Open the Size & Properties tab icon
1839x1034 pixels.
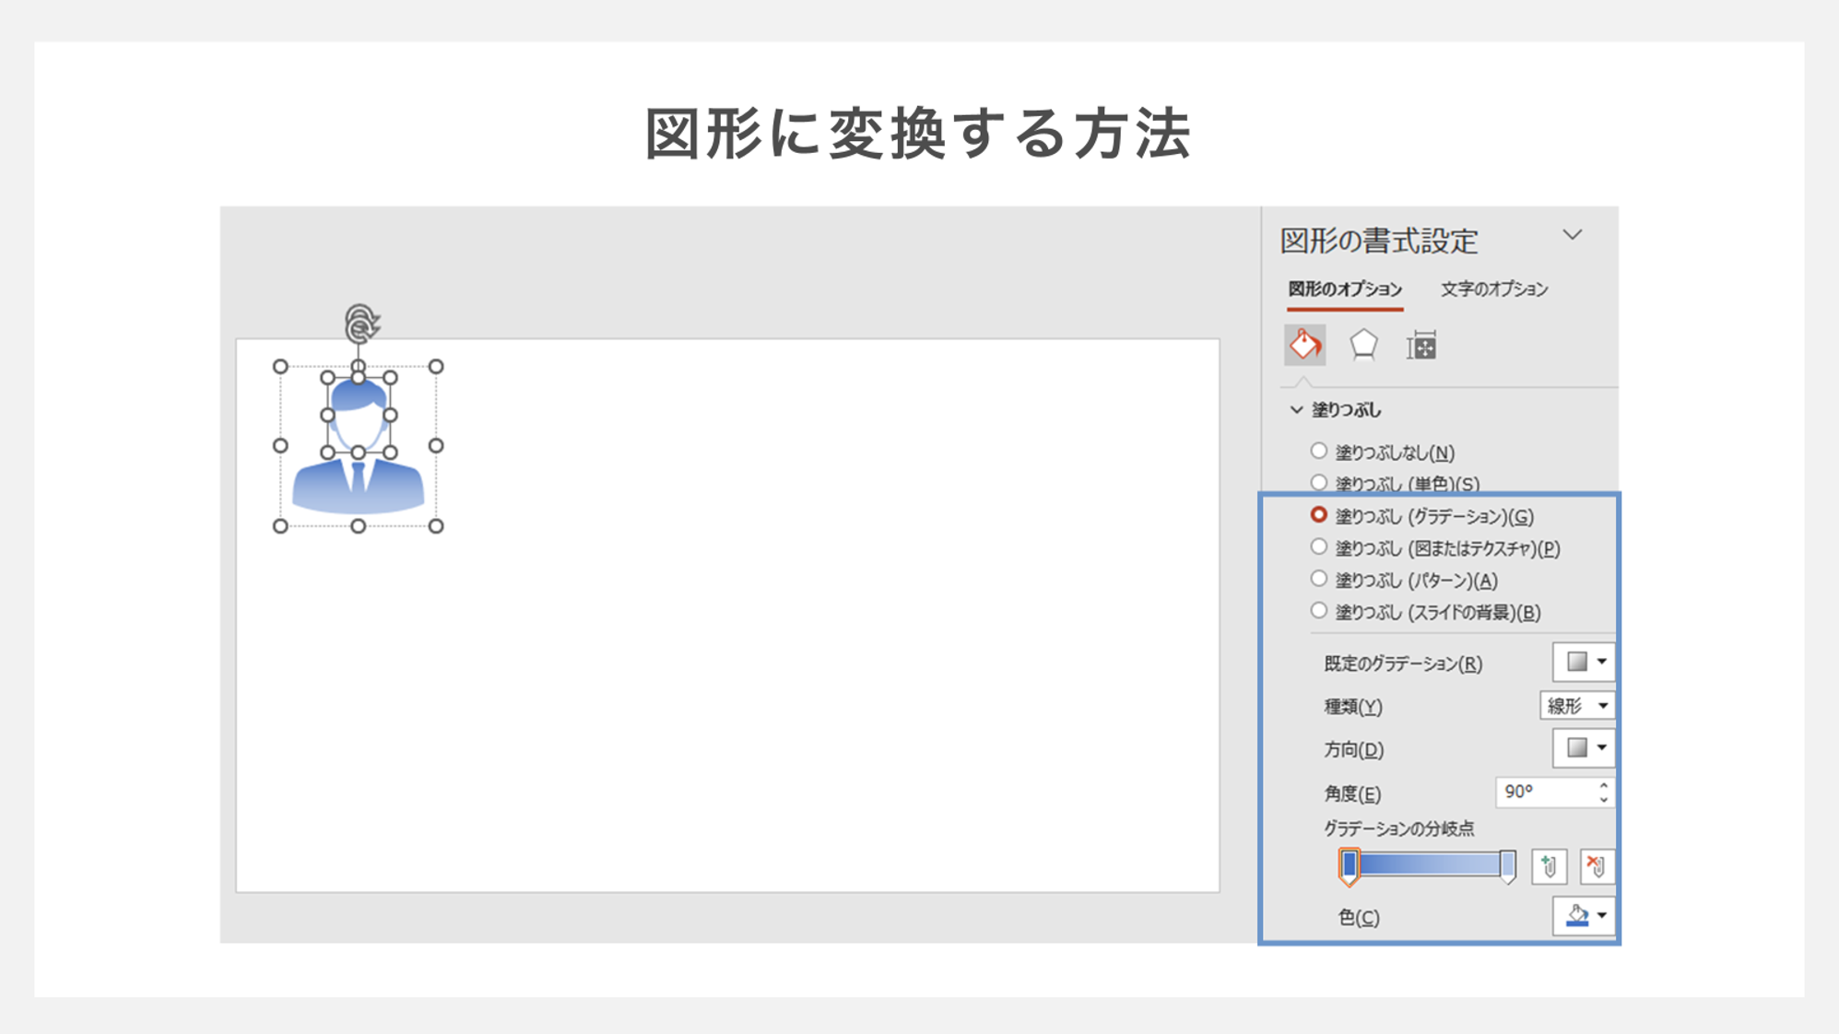point(1421,346)
